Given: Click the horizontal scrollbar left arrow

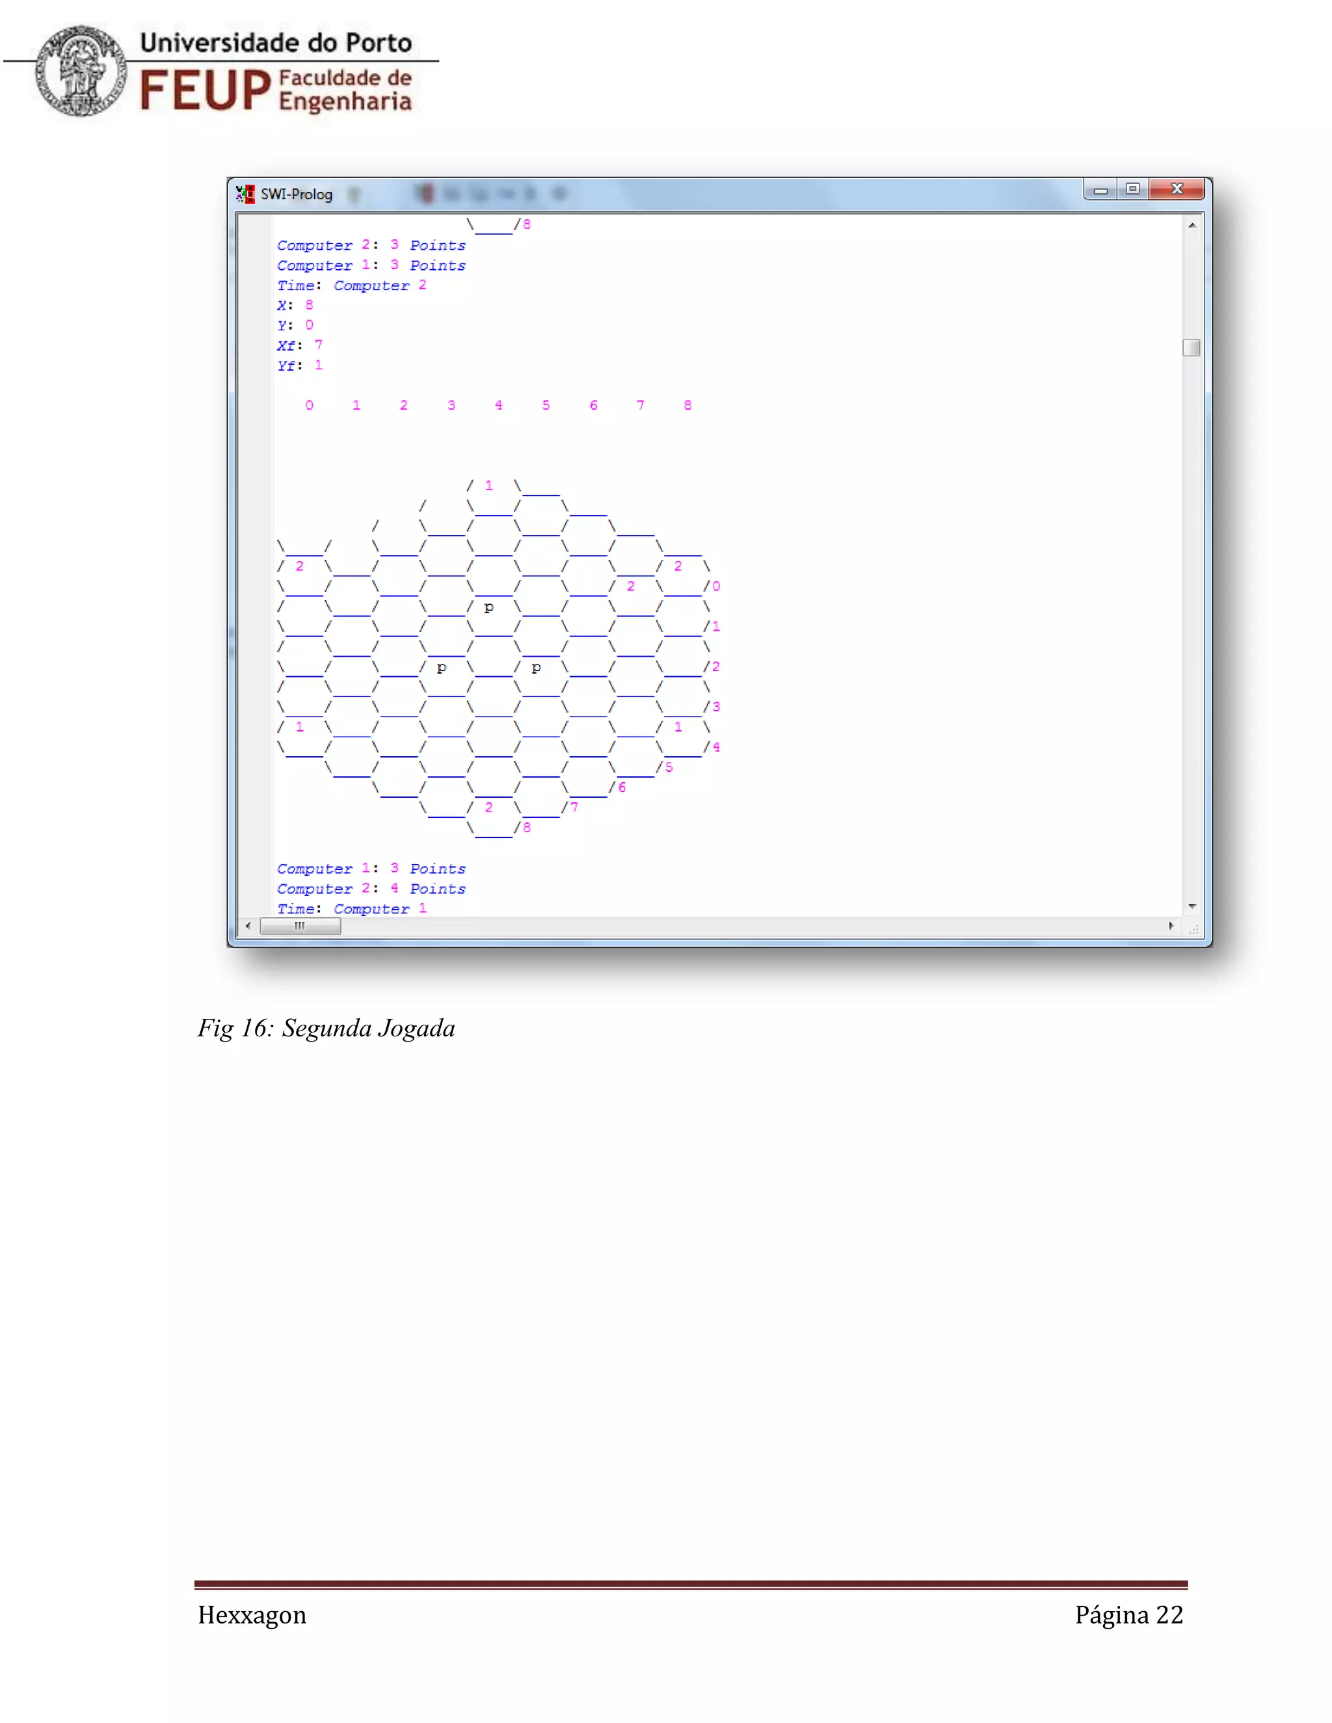Looking at the screenshot, I should [x=248, y=926].
